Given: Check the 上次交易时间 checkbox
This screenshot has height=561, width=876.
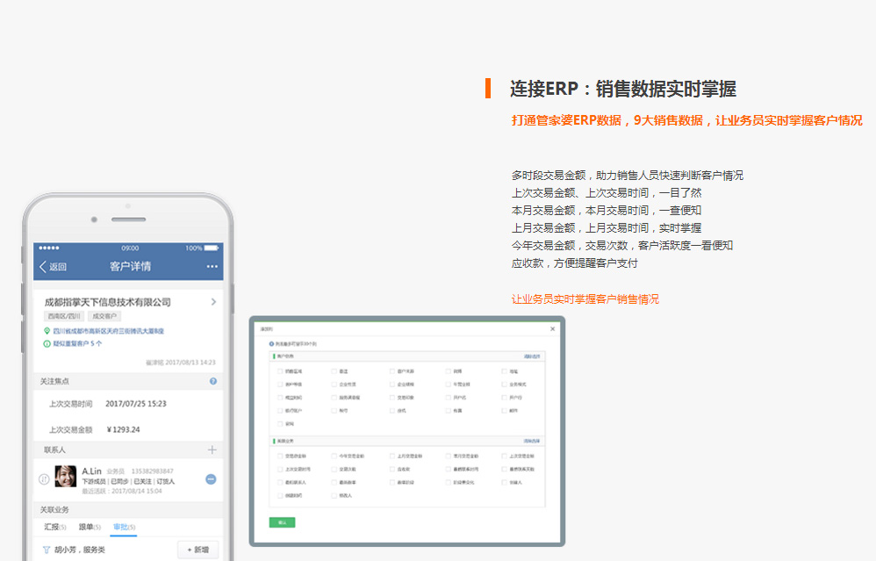Looking at the screenshot, I should pyautogui.click(x=280, y=470).
